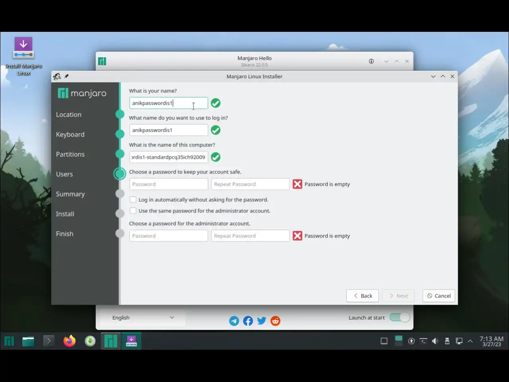
Task: Launch the terminal from the taskbar
Action: [49, 341]
